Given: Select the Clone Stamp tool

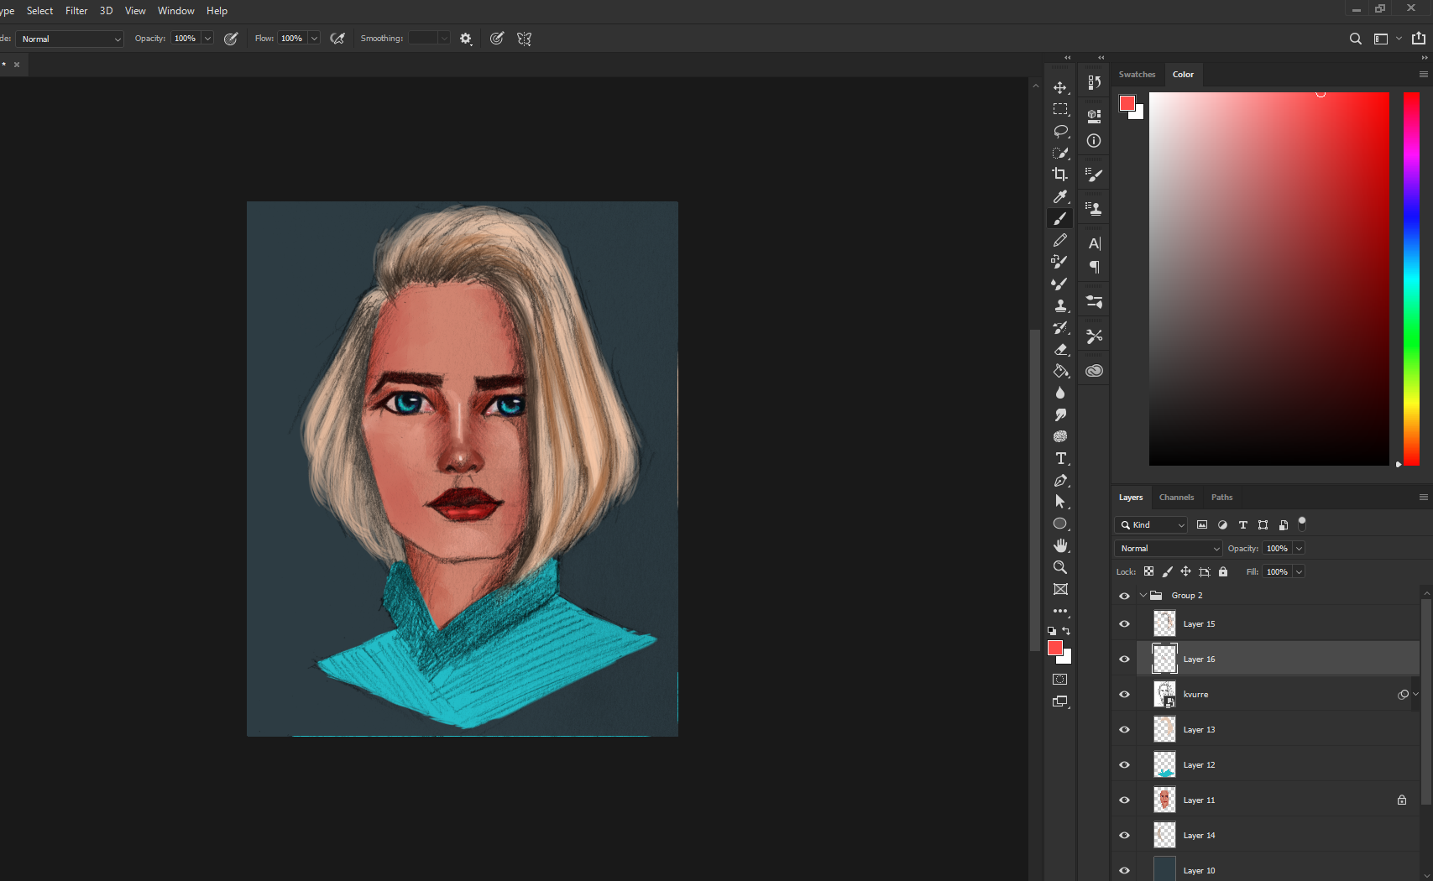Looking at the screenshot, I should (x=1060, y=305).
